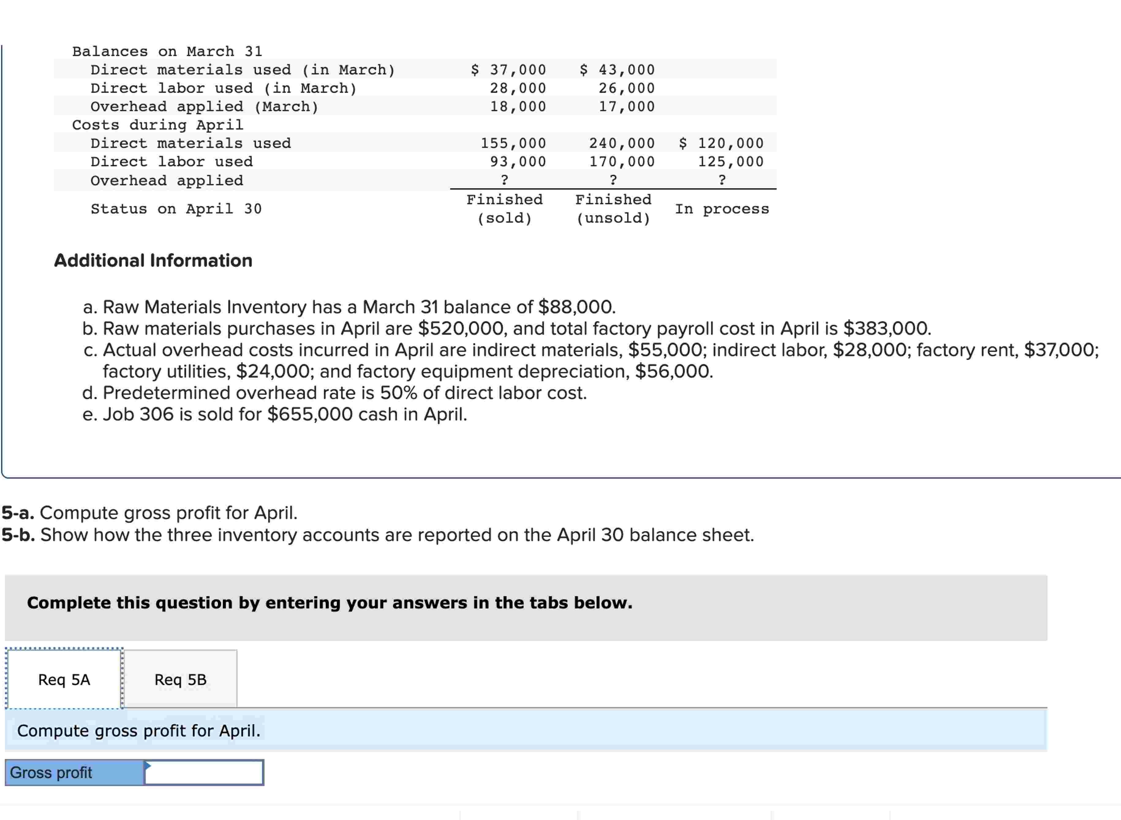Select the '18,000' overhead applied March value
Screen dimensions: 1121x820
click(518, 106)
